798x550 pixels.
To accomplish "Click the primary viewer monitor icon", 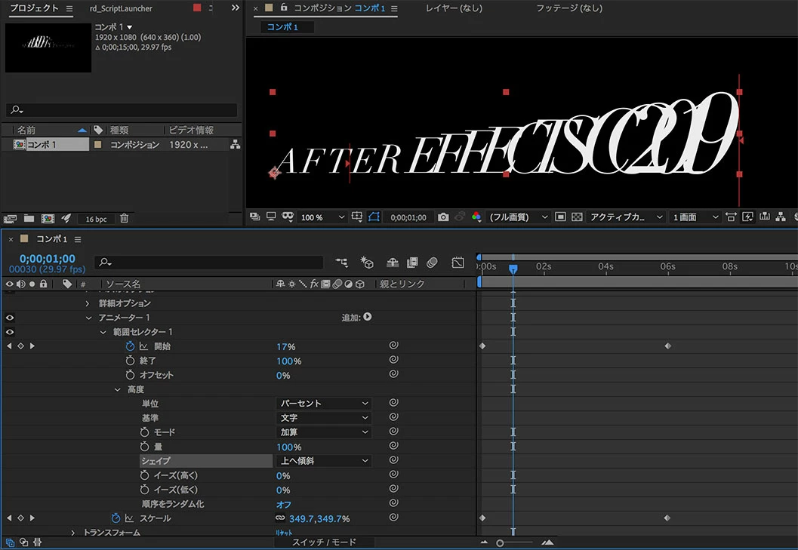I will pos(271,217).
